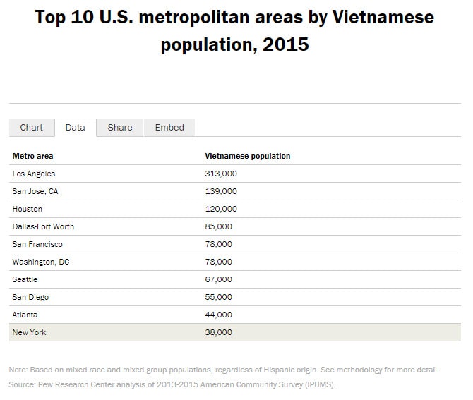Select the Atlanta table row
Screen dimensions: 473x400
tap(25, 315)
